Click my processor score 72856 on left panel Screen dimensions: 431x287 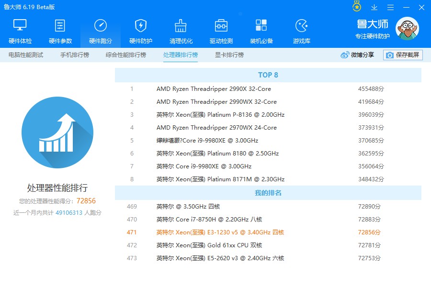pos(86,201)
